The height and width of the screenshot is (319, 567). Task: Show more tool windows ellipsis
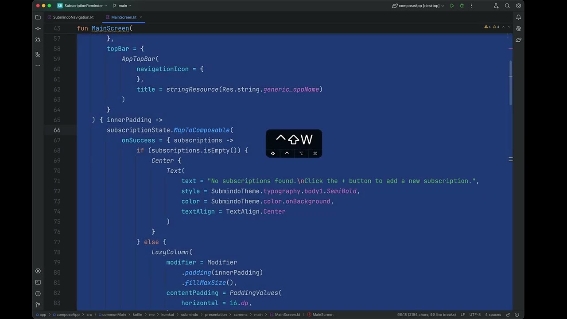point(38,66)
